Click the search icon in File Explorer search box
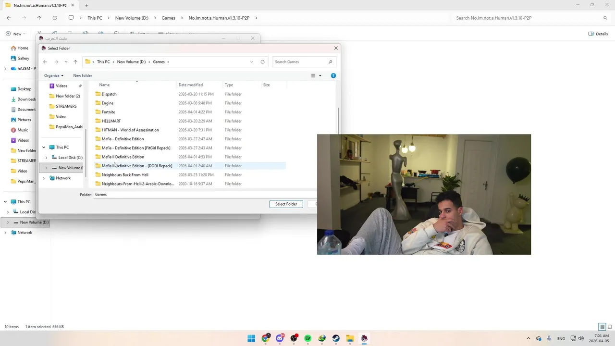 (605, 18)
